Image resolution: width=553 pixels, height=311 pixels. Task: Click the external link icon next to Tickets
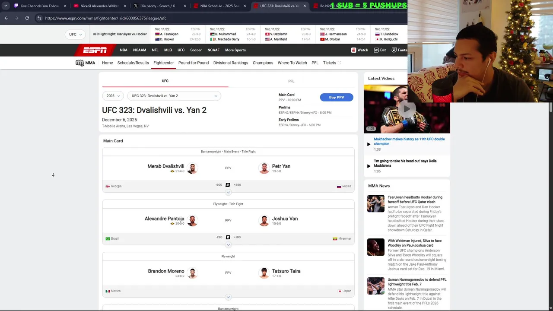pyautogui.click(x=340, y=63)
